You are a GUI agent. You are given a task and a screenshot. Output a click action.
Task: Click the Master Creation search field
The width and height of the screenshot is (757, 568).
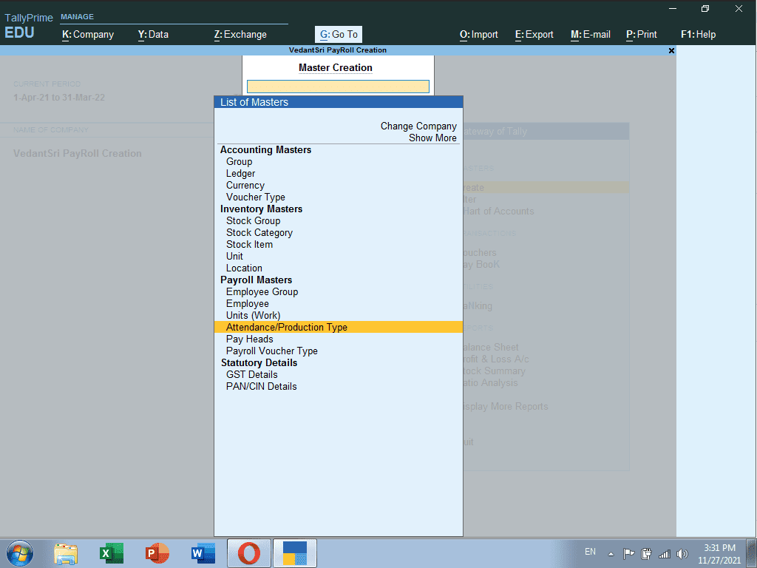pos(338,87)
